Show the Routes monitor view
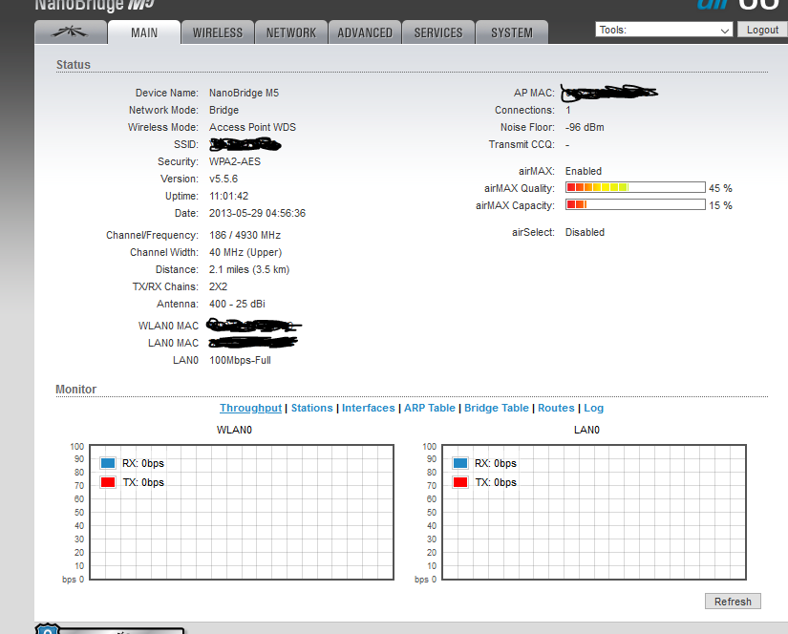 pos(556,408)
